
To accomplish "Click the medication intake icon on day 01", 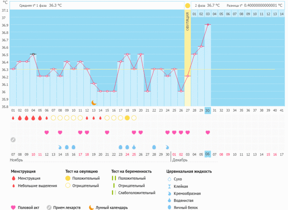I will (x=13, y=140).
